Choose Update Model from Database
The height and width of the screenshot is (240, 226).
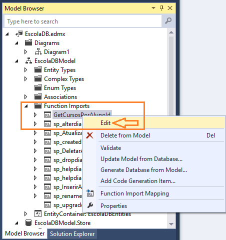click(x=141, y=159)
